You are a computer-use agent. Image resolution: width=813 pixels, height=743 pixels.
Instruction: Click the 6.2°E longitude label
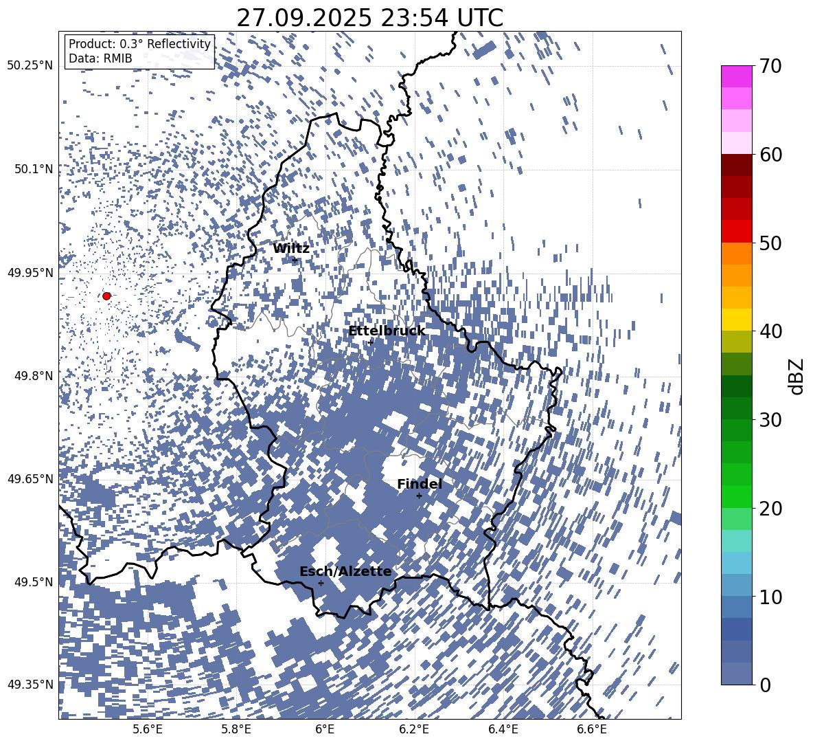click(414, 729)
